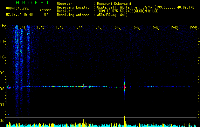
Task: Click the Receiving Location label
Action: [x=74, y=7]
